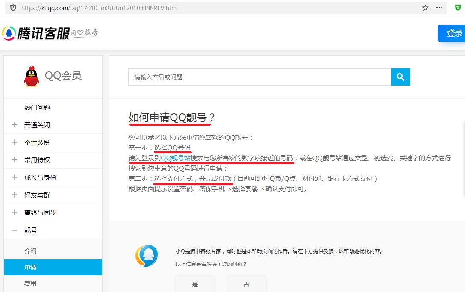Screen dimensions: 465x292
Task: Bookmark this page with the star icon
Action: [425, 8]
